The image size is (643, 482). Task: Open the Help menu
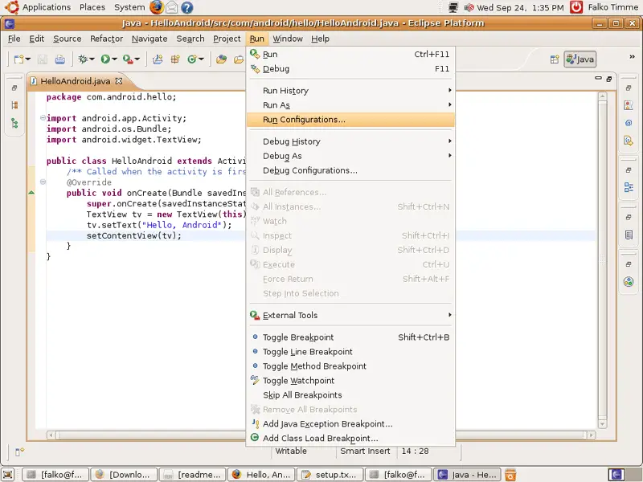[320, 39]
